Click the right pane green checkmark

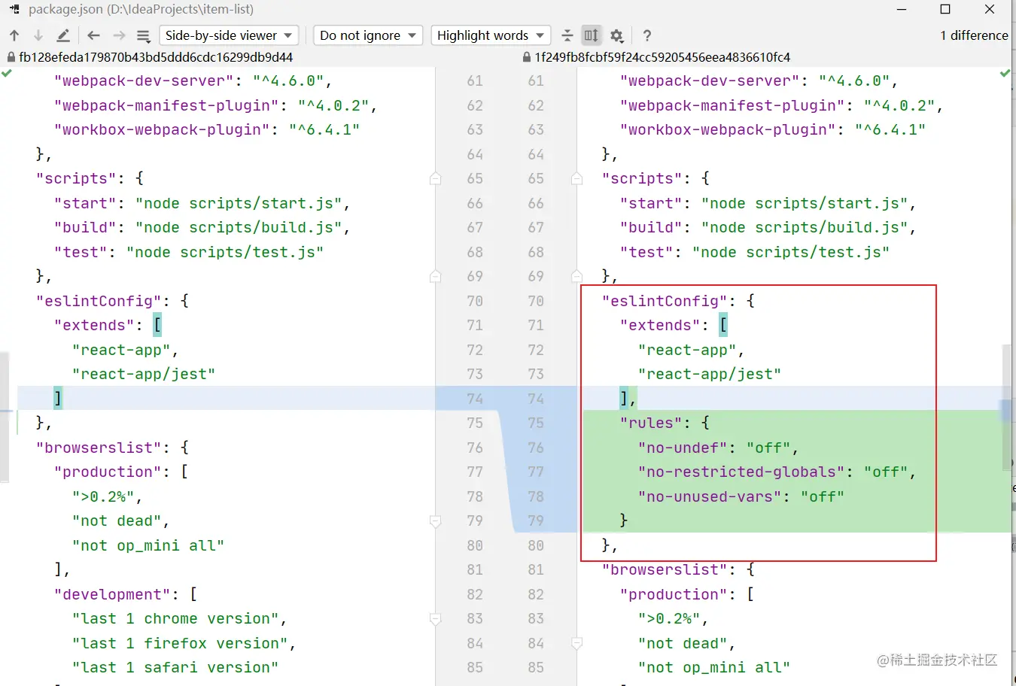[1005, 74]
